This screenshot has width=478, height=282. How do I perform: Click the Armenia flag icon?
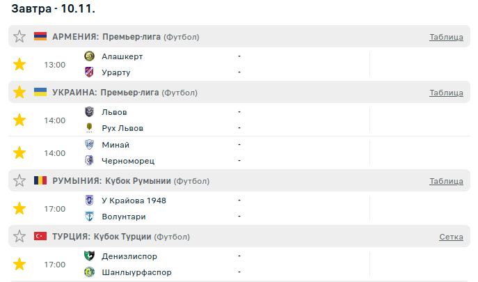[x=40, y=37]
